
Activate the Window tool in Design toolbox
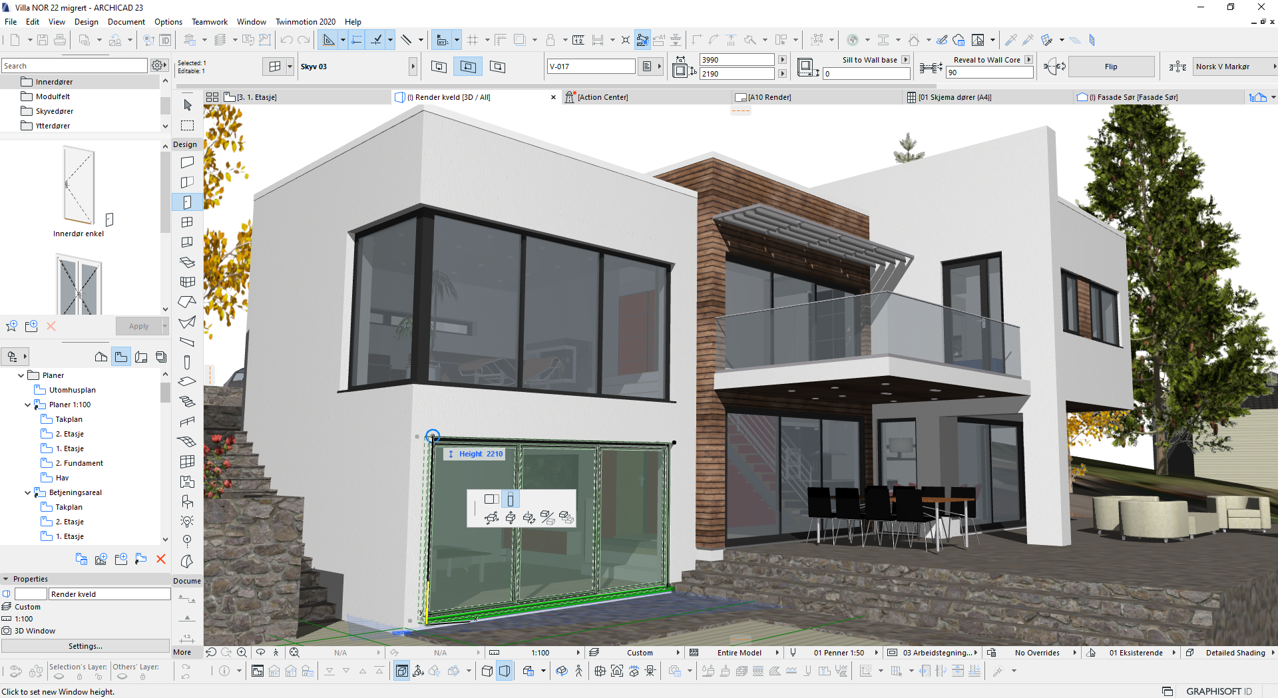(188, 222)
